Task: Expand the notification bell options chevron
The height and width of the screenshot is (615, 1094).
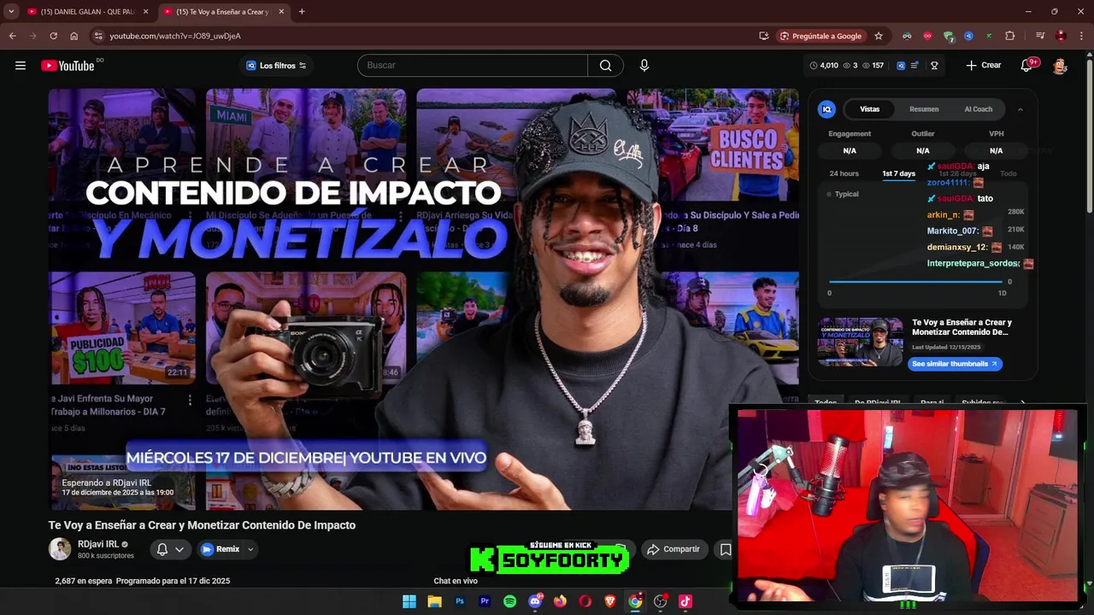Action: point(179,549)
